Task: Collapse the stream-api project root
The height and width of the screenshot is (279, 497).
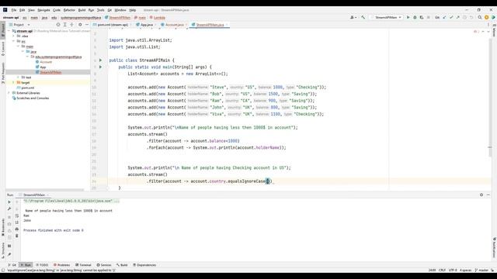Action: (9, 31)
